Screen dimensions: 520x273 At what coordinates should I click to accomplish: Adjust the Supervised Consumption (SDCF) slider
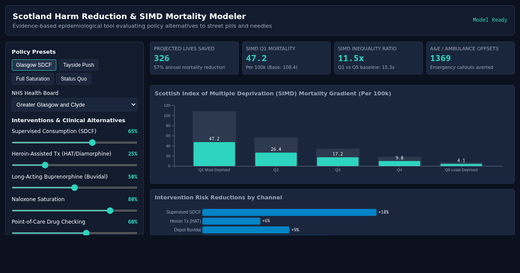pos(75,143)
